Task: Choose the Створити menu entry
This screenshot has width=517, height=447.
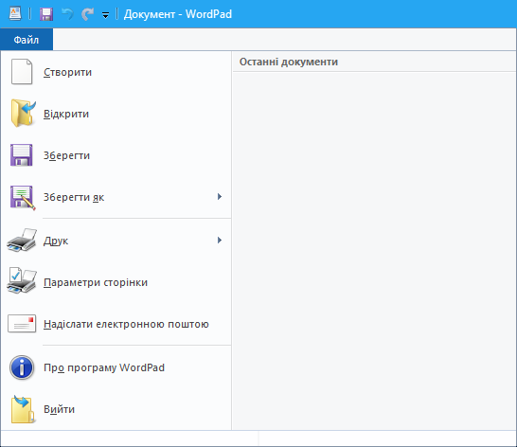Action: click(x=116, y=72)
